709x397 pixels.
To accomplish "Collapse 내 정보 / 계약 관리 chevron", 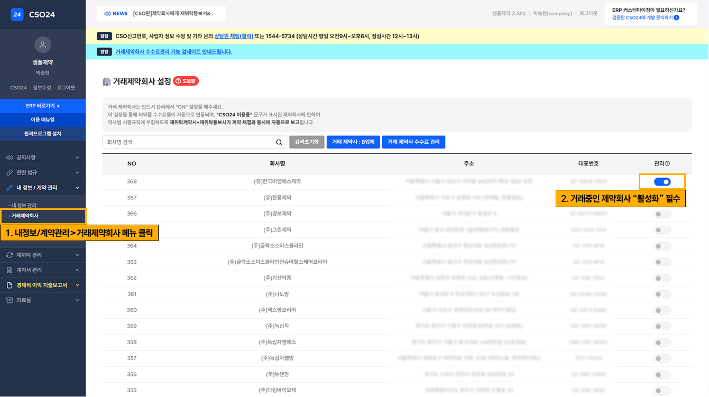I will tap(77, 188).
